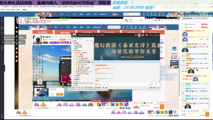Switch to the 选手视角6 tab

(x=65, y=33)
